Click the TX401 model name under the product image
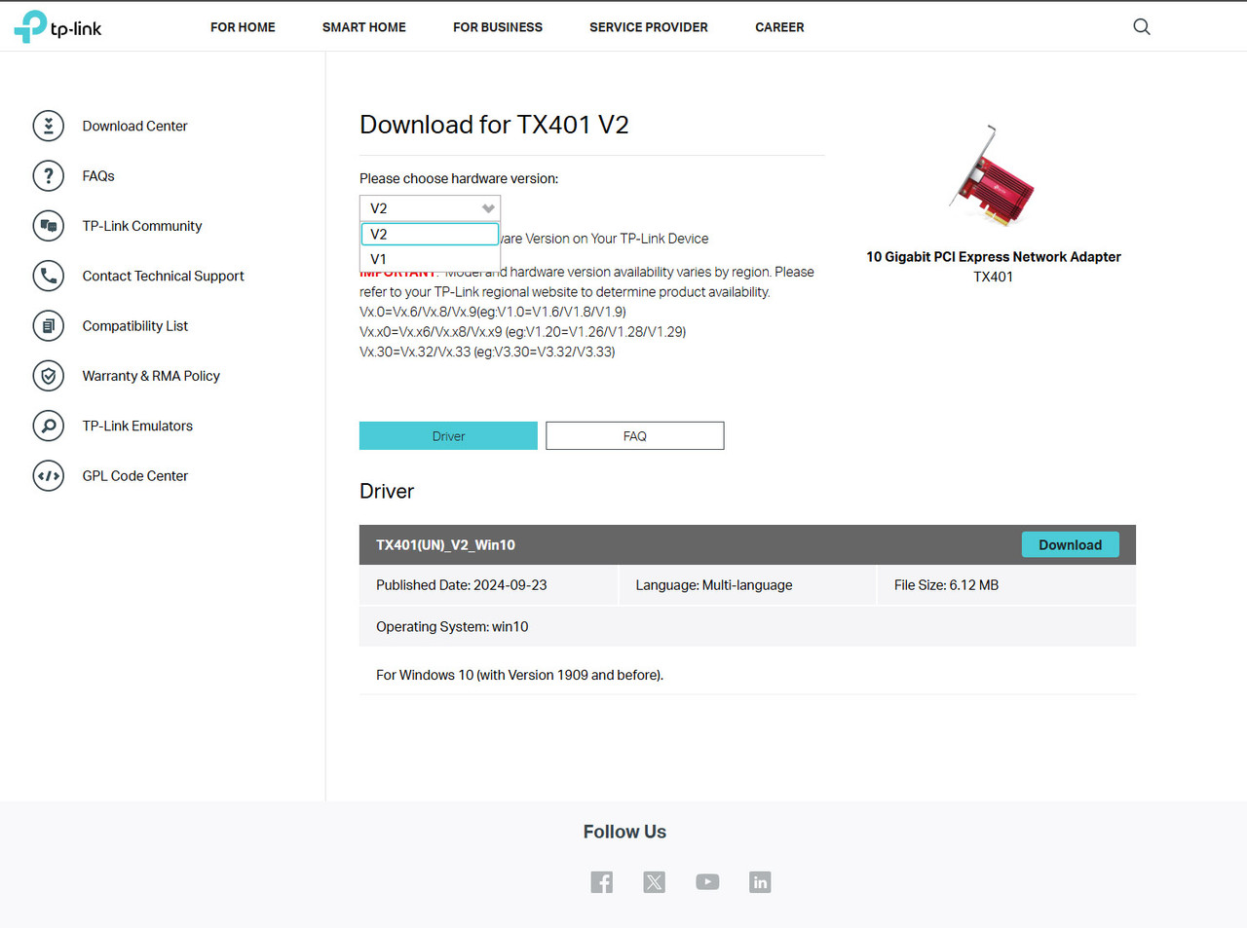 (993, 277)
